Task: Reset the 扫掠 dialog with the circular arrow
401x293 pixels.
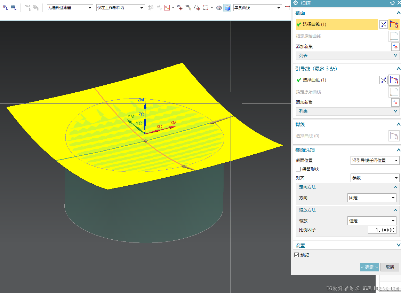Action: tap(392, 3)
